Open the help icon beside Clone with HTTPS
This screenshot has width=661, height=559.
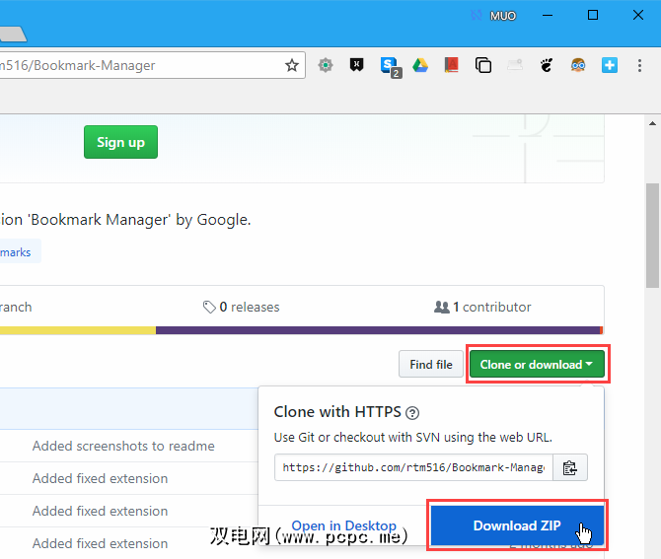click(412, 413)
